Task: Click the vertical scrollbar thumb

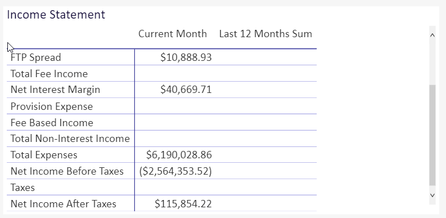Action: coord(432,135)
